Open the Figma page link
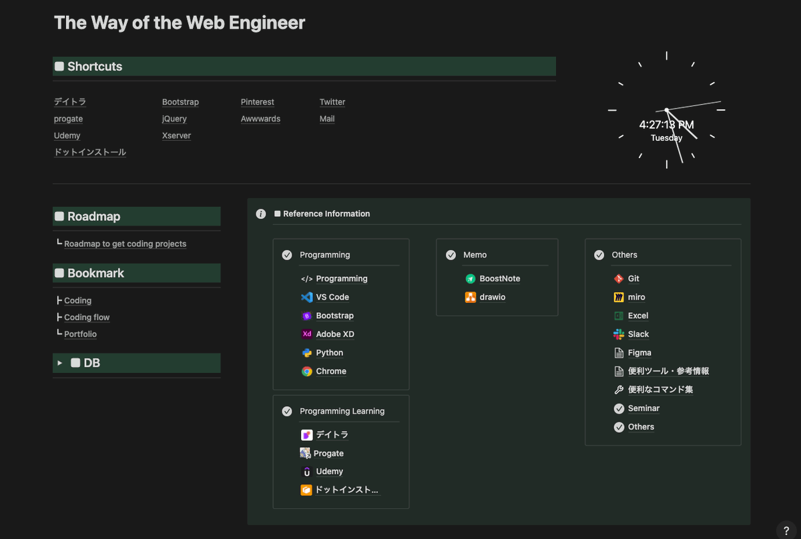801x539 pixels. tap(640, 353)
